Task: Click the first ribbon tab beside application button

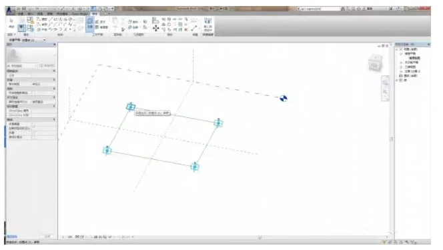Action: coord(21,13)
